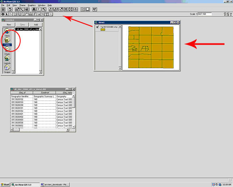This screenshot has height=187, width=233.
Task: Toggle the theme visibility checkbox in View1
Action: [97, 27]
